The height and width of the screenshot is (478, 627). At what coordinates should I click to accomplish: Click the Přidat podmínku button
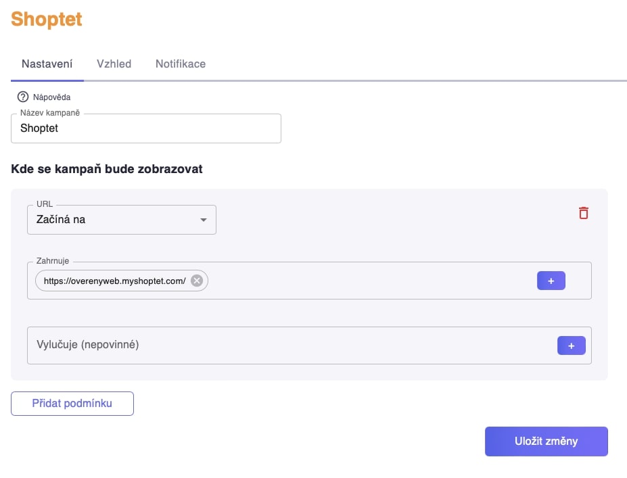pyautogui.click(x=72, y=404)
